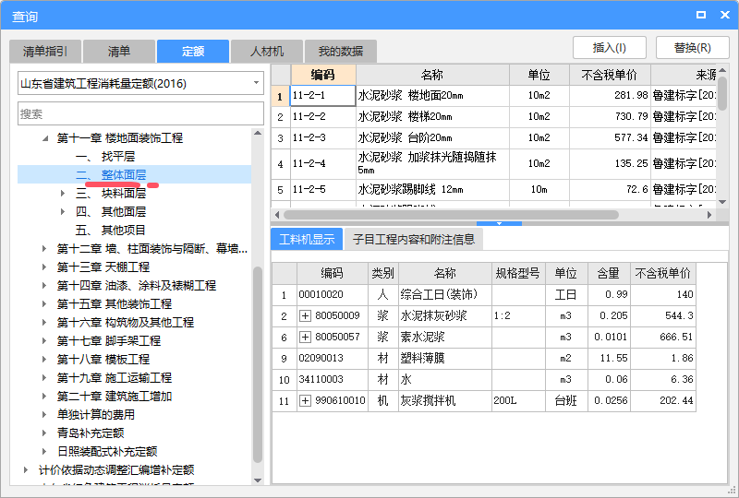Open 子目工程内容和附注信息 tab
Viewport: 739px width, 498px height.
coord(413,239)
